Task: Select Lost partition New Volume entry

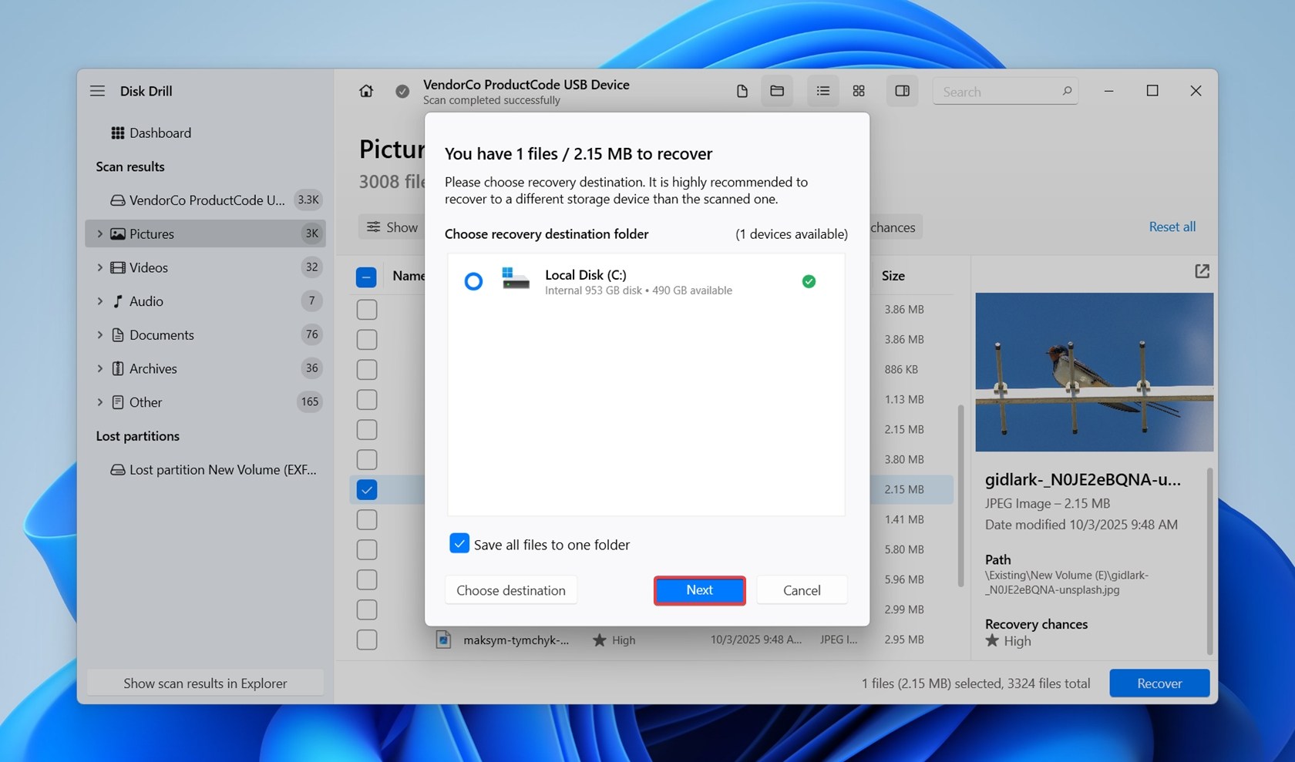Action: [222, 470]
